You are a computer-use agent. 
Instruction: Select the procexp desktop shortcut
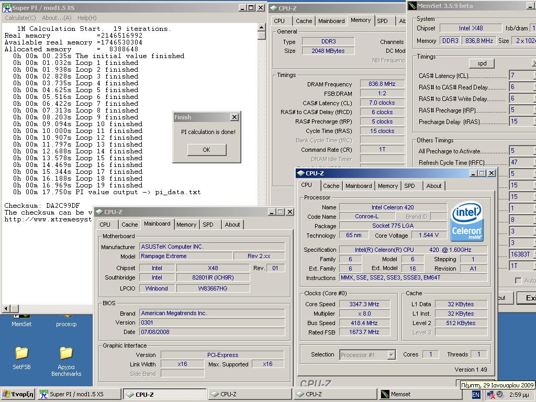pyautogui.click(x=66, y=321)
